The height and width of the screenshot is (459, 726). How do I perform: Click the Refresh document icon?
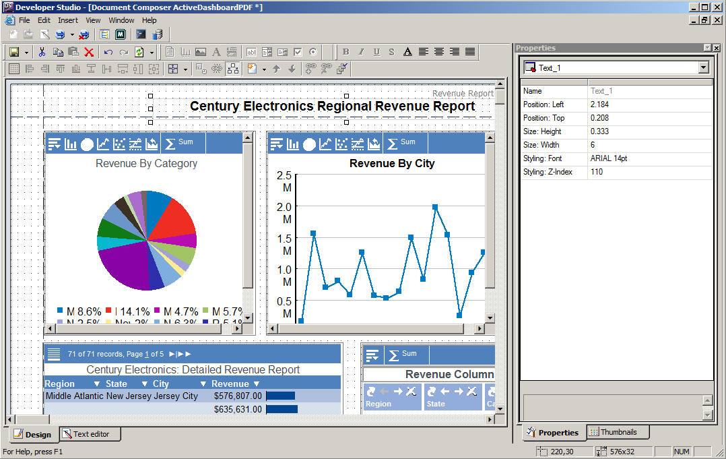[x=139, y=52]
